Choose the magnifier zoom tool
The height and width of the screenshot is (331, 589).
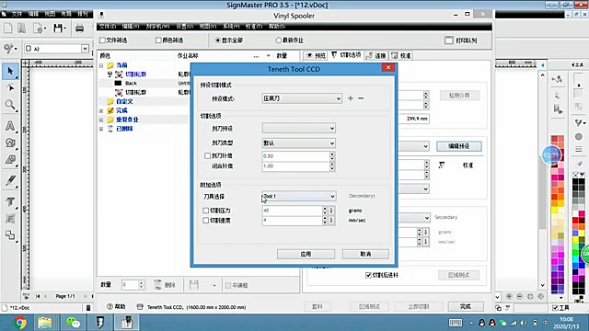click(10, 105)
